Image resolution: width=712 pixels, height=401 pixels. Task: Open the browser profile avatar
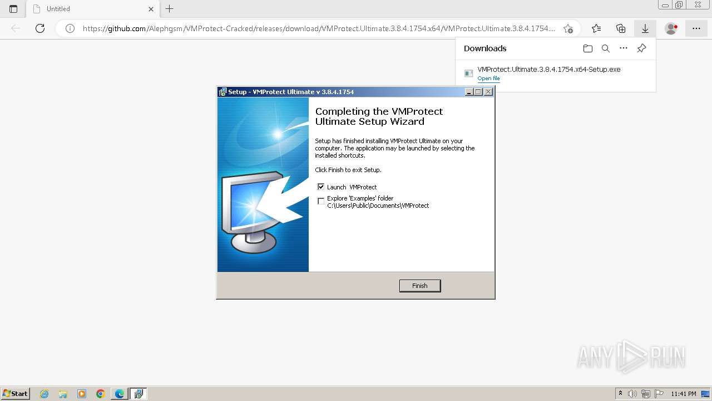point(671,28)
